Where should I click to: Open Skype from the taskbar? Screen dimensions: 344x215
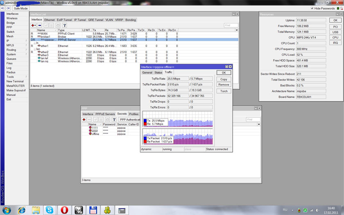coord(50,210)
